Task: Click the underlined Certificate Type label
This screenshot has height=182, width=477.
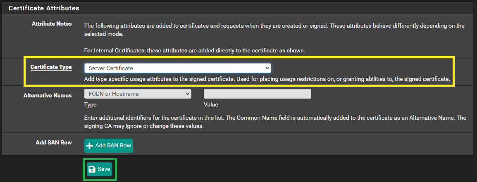Action: tap(51, 67)
